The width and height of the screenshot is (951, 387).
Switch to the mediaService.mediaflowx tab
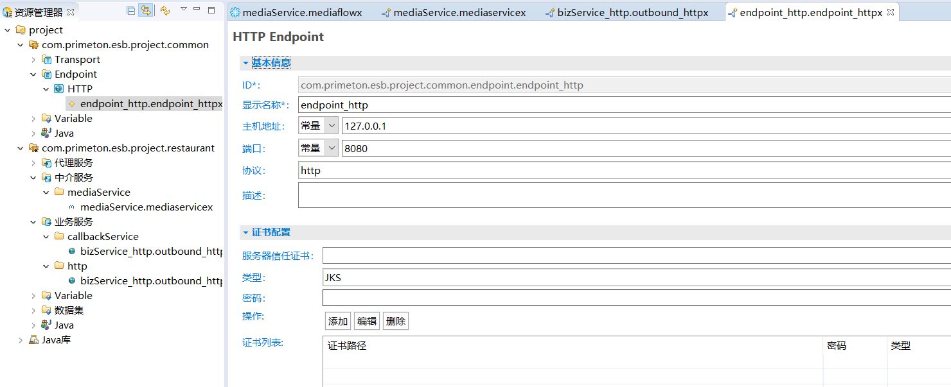pos(296,12)
